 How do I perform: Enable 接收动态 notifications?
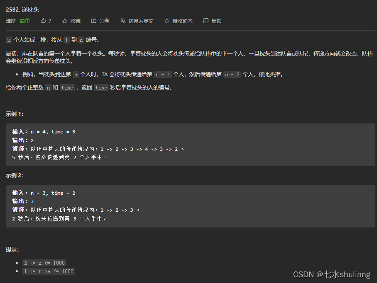point(179,21)
